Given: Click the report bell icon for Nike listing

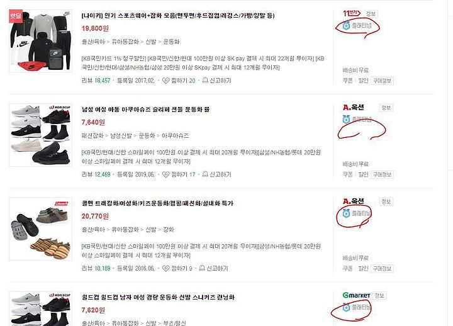Looking at the screenshot, I should [205, 81].
